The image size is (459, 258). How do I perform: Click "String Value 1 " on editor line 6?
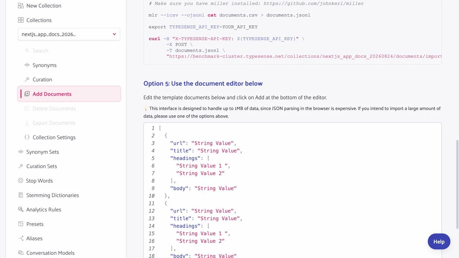click(202, 166)
